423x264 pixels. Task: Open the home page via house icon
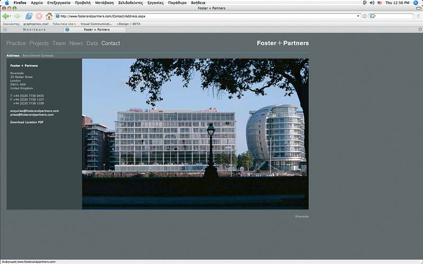coord(49,16)
